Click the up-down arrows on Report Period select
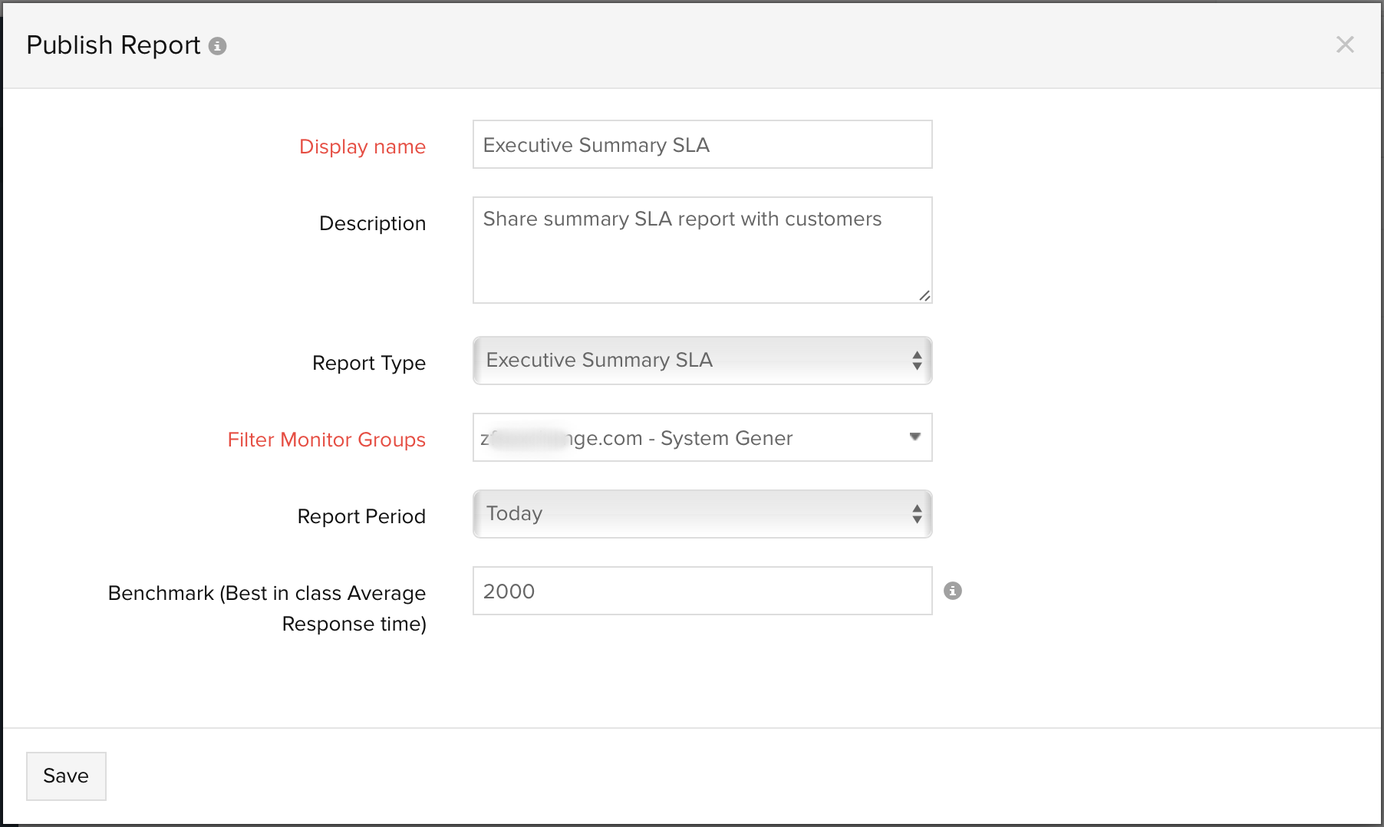The height and width of the screenshot is (827, 1384). point(916,514)
